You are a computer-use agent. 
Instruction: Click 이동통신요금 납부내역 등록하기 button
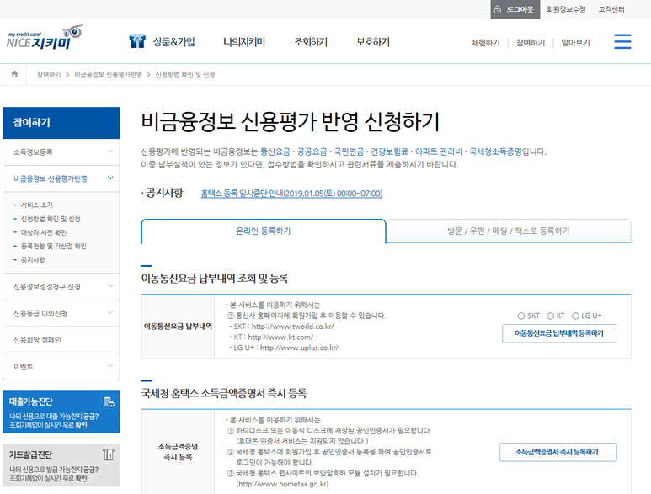559,333
